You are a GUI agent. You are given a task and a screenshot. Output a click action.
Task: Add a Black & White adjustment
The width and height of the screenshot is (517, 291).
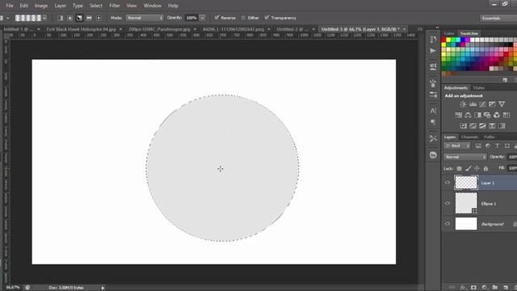pyautogui.click(x=477, y=115)
